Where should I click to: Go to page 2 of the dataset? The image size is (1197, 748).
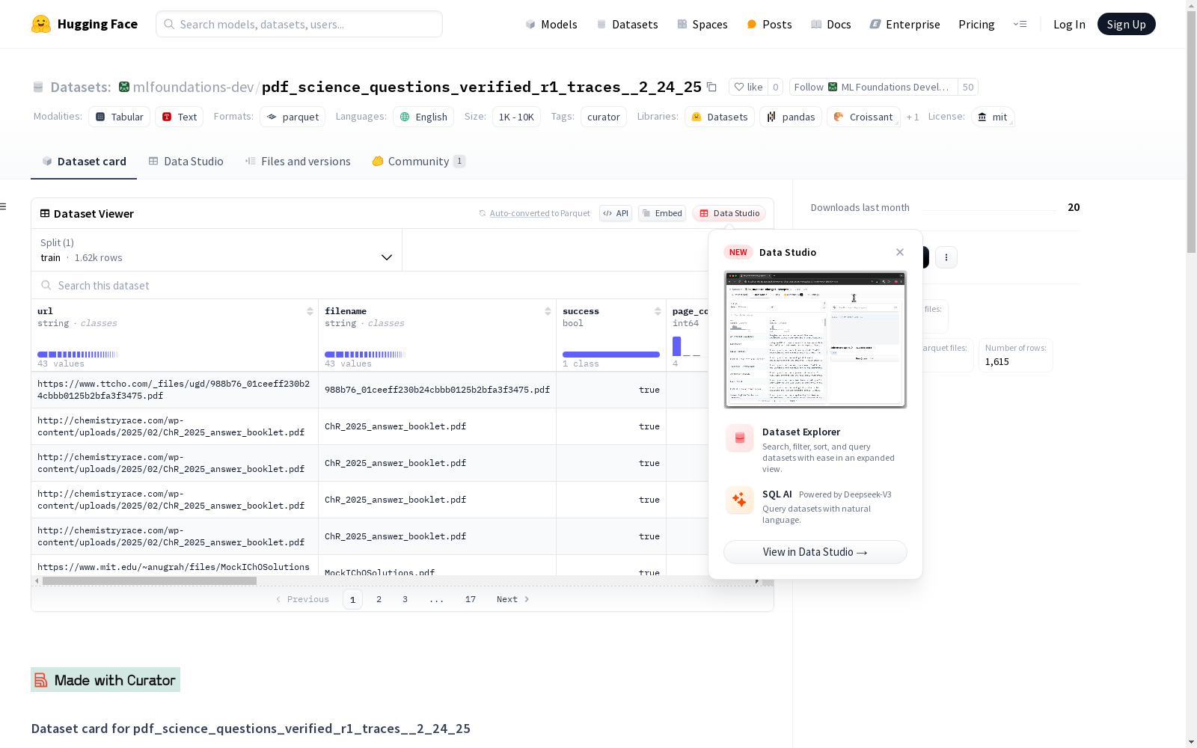click(379, 599)
